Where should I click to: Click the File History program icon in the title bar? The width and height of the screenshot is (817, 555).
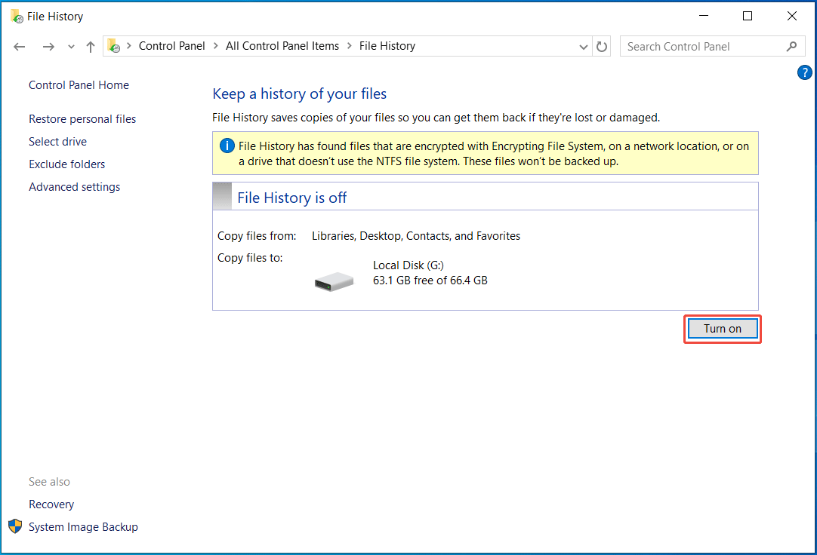click(17, 15)
